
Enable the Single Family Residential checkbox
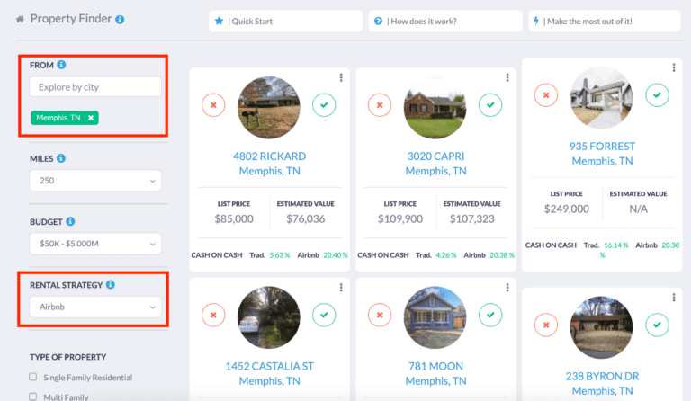(33, 377)
